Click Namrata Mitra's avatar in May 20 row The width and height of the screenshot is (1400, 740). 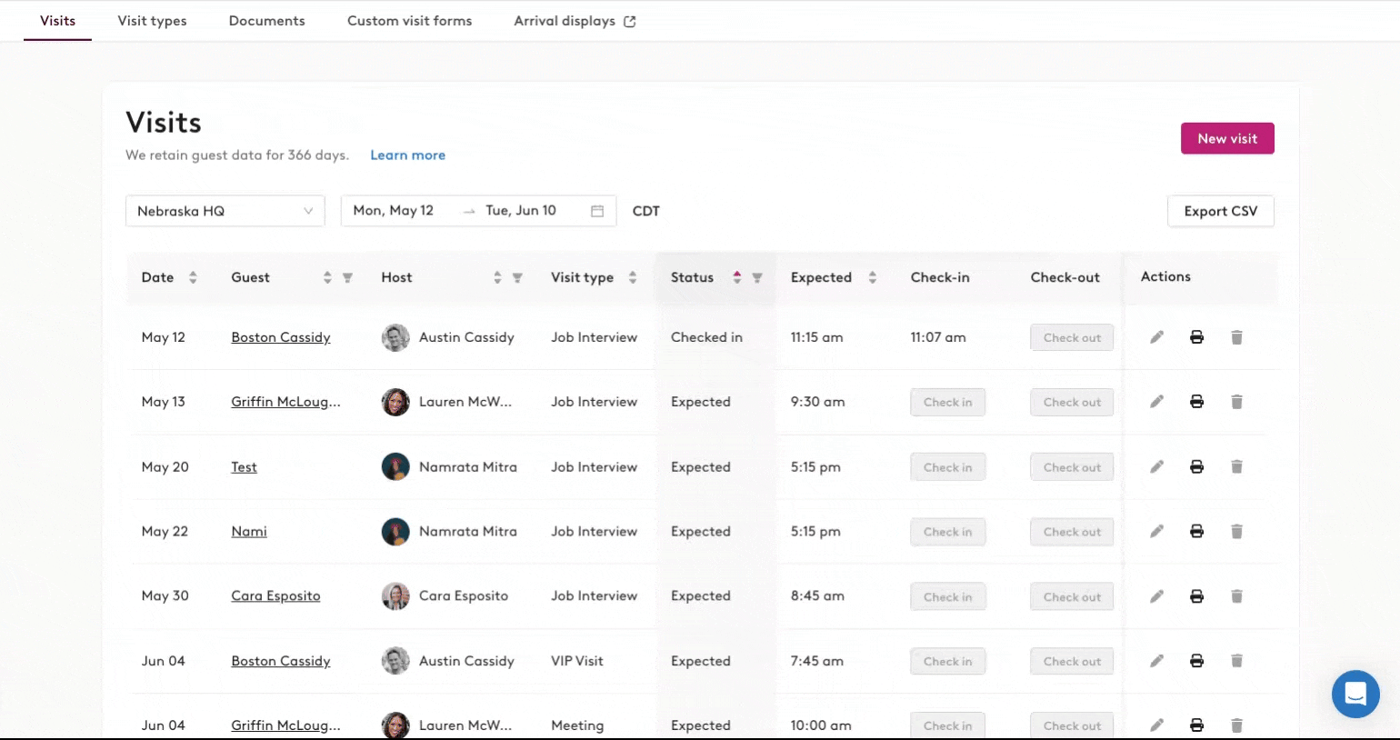pos(395,466)
